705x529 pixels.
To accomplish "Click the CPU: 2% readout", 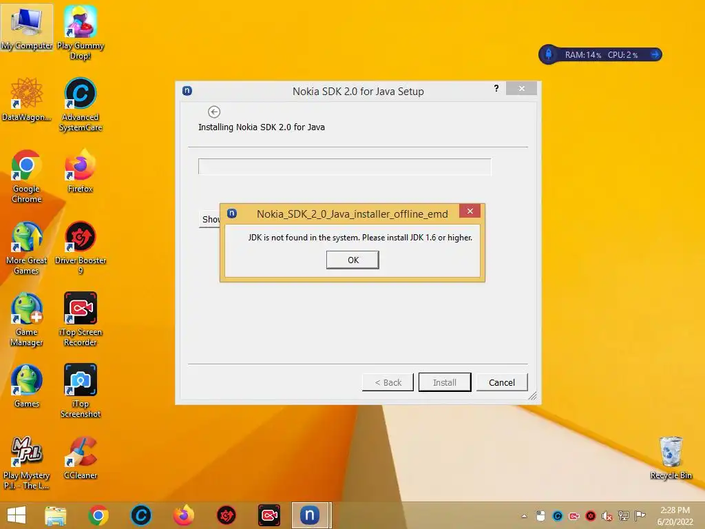I will [622, 55].
